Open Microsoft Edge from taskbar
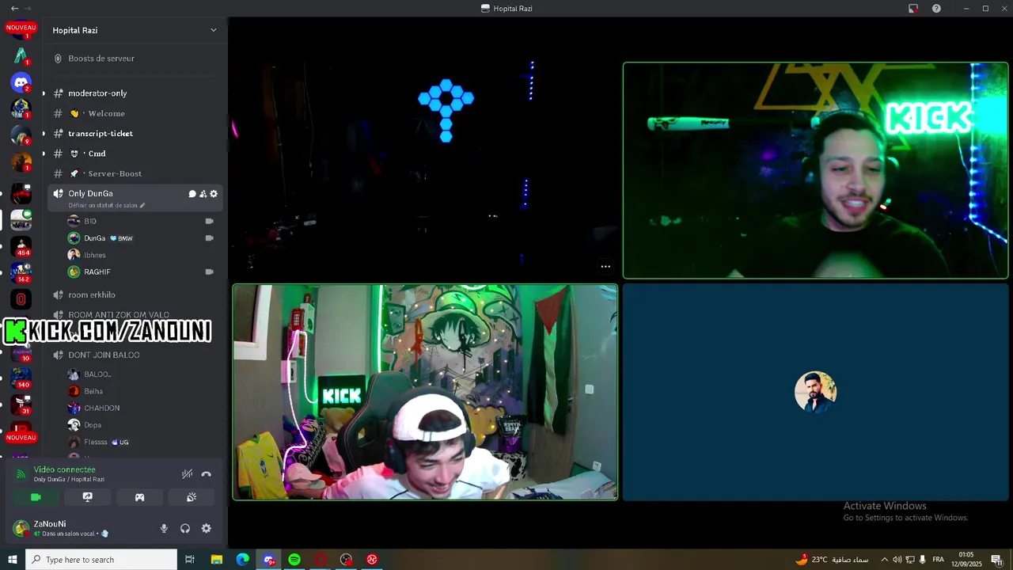 pyautogui.click(x=243, y=560)
